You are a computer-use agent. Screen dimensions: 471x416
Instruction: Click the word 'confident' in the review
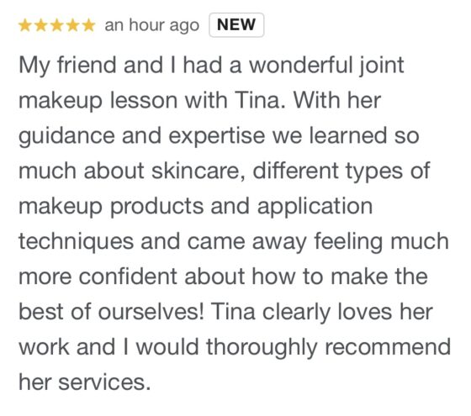[x=128, y=276]
